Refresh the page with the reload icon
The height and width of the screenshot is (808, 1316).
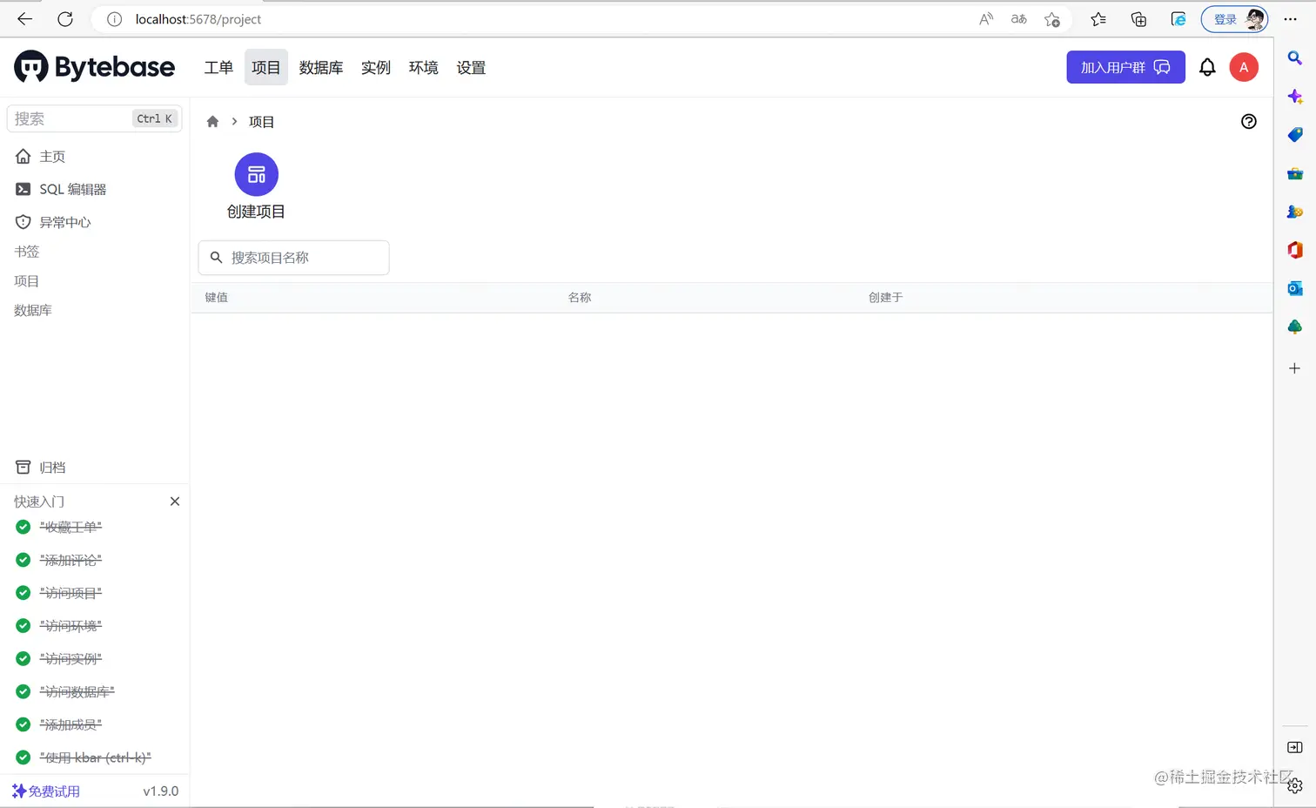[65, 19]
